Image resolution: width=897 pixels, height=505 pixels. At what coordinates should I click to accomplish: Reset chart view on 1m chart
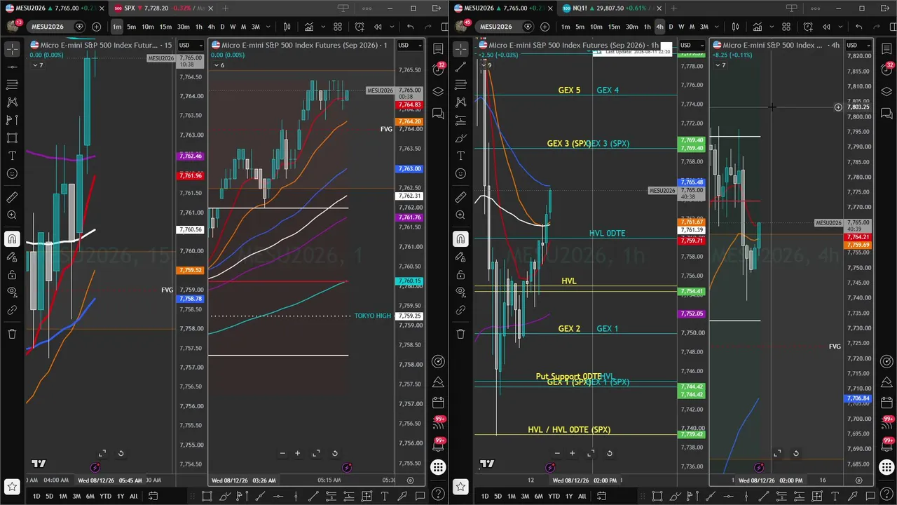334,453
